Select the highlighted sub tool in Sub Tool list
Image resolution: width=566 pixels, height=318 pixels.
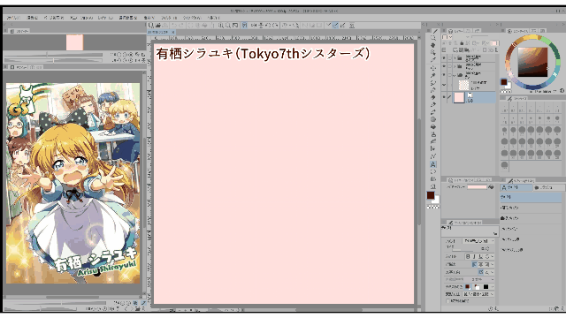pyautogui.click(x=531, y=197)
